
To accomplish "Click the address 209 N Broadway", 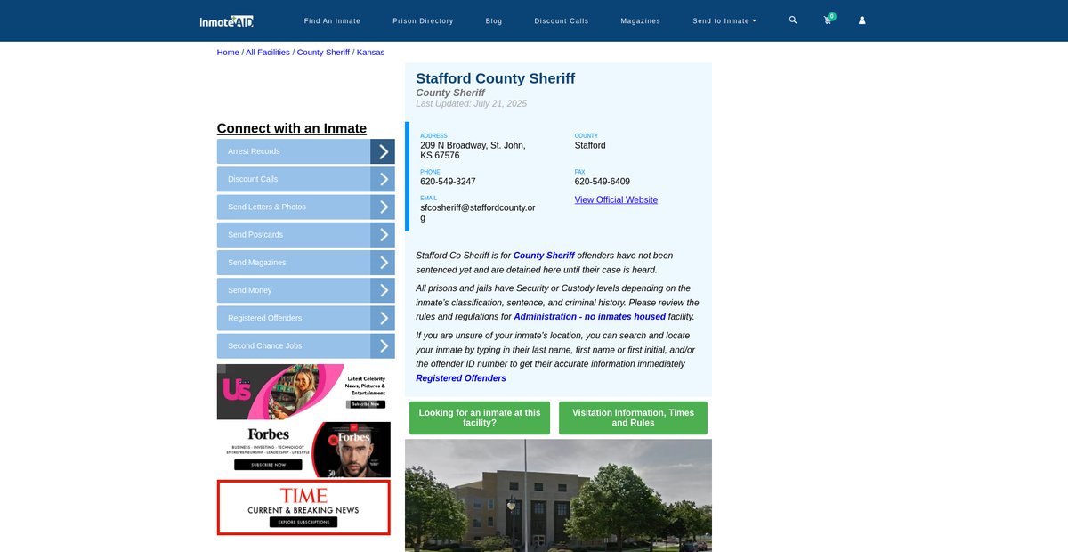I will point(473,150).
